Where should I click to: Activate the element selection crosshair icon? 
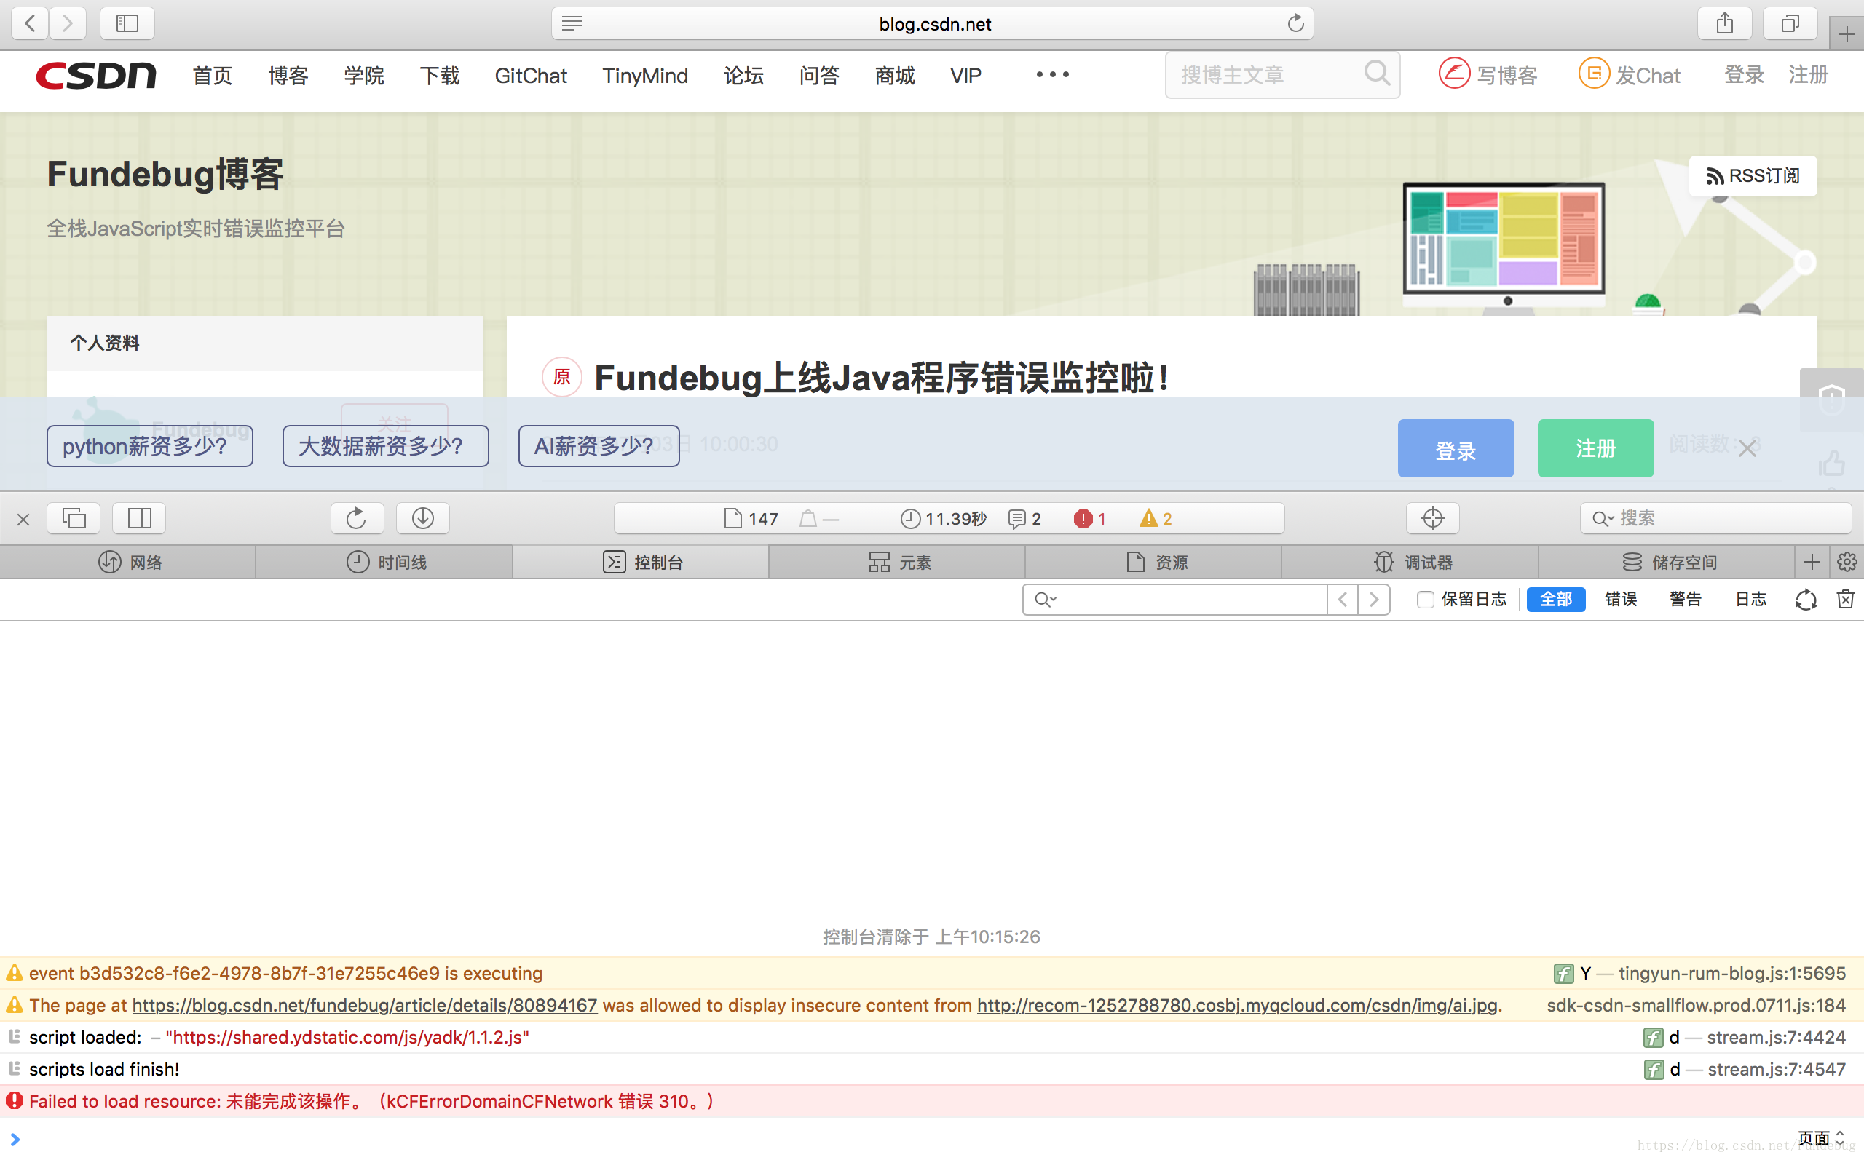1432,519
